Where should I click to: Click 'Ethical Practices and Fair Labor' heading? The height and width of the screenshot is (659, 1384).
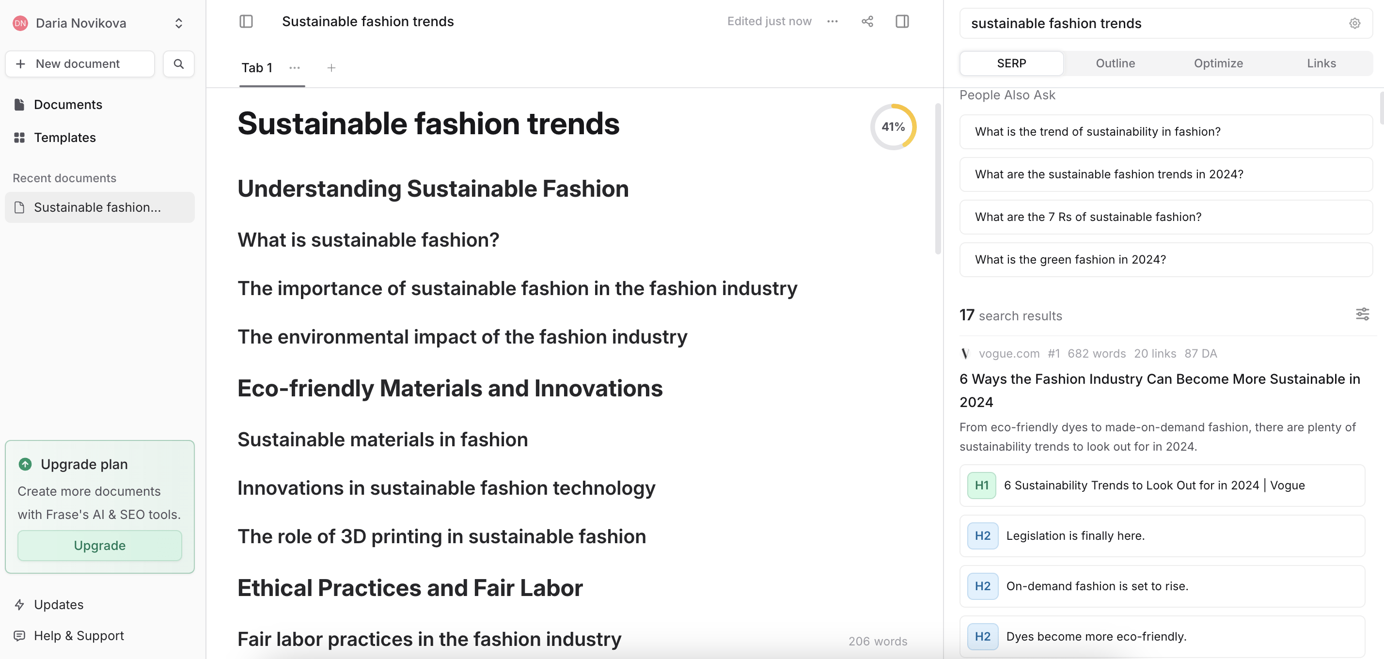click(x=410, y=588)
